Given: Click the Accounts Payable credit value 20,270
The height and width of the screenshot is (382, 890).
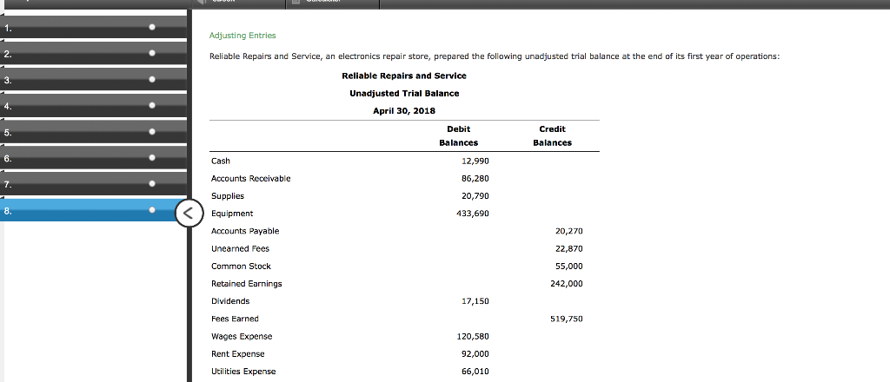Looking at the screenshot, I should [x=568, y=231].
